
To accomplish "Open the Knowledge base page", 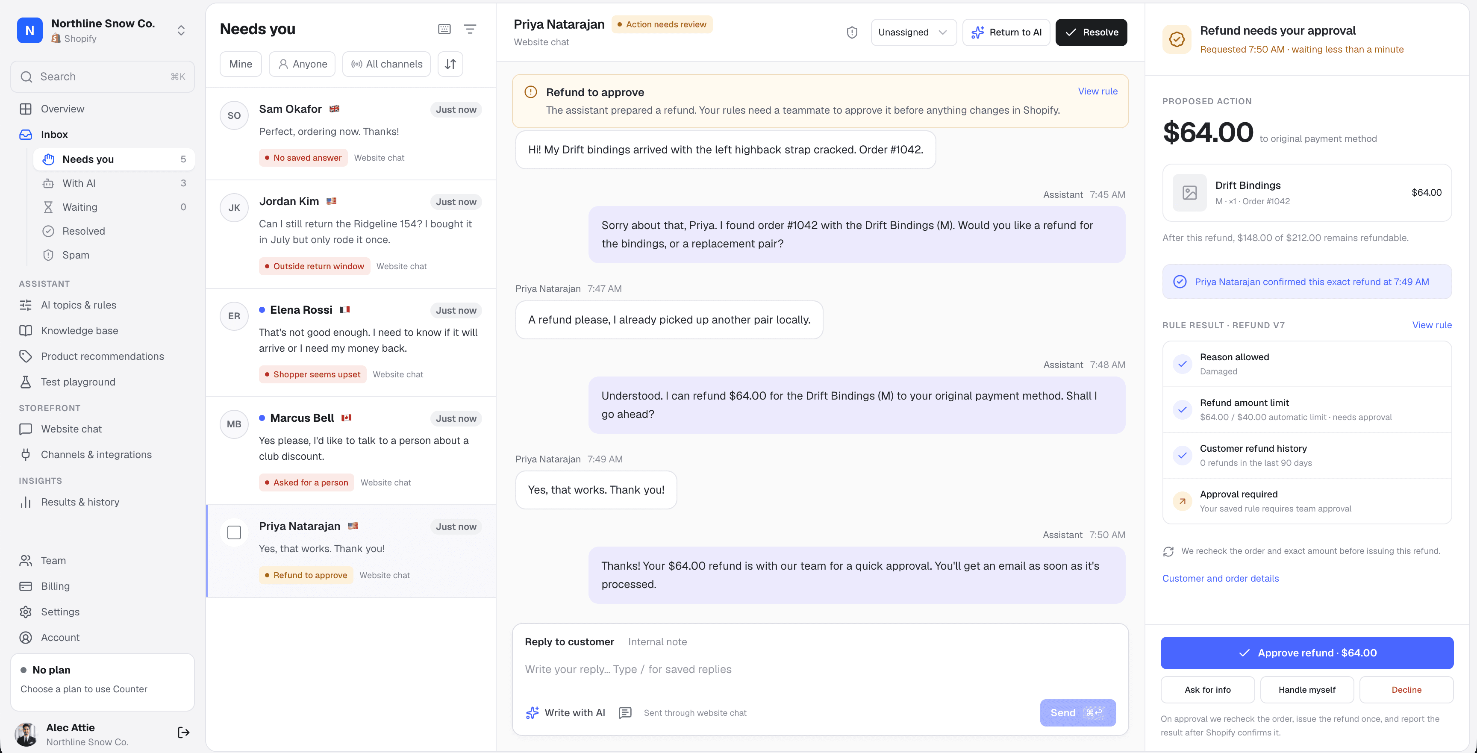I will tap(103, 331).
